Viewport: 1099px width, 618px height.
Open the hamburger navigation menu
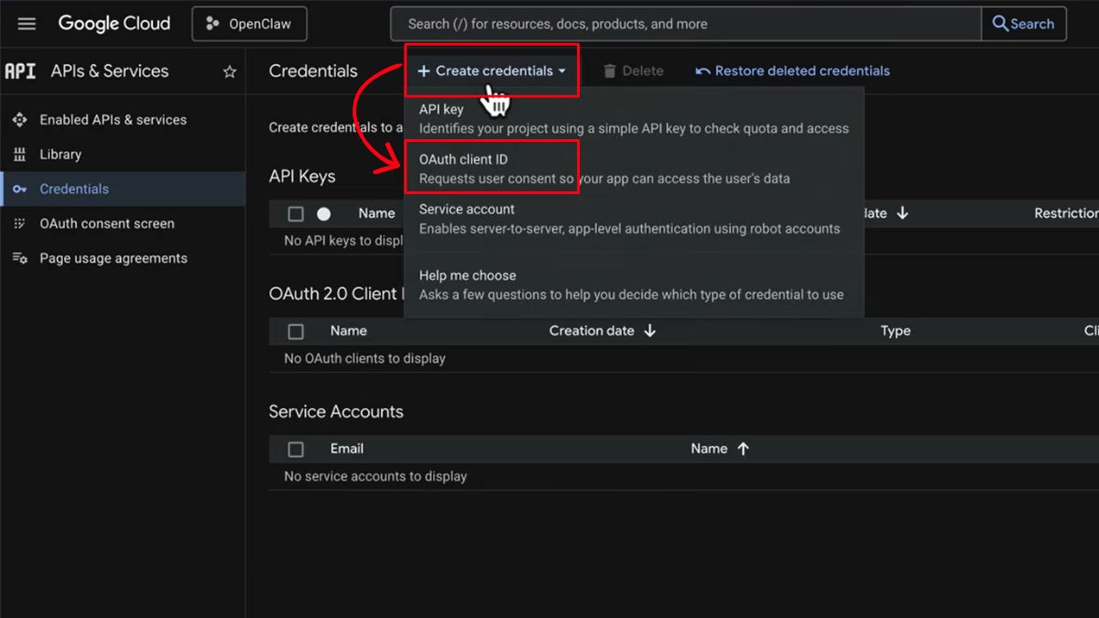click(x=27, y=24)
